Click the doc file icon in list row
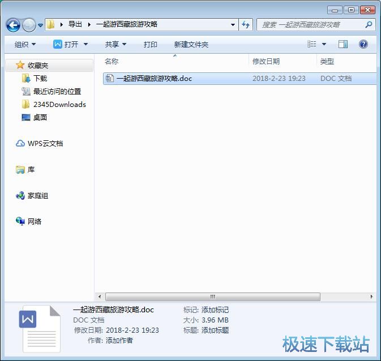Image resolution: width=381 pixels, height=361 pixels. [x=110, y=78]
